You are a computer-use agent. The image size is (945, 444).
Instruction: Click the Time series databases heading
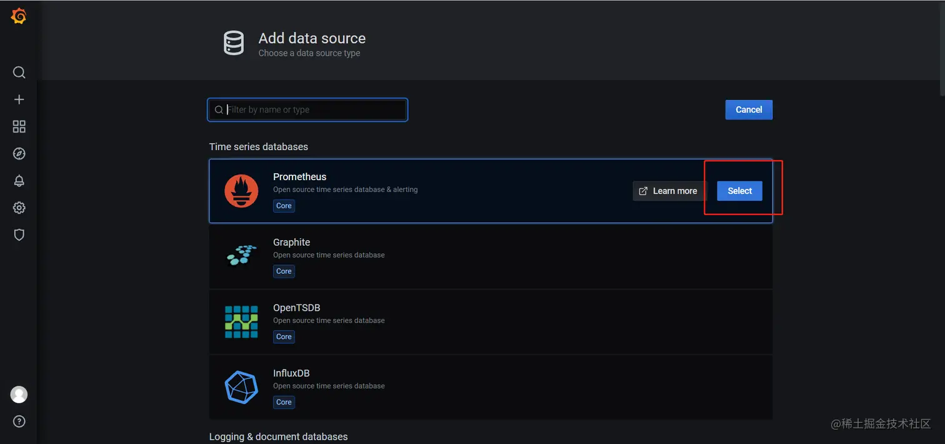pos(258,147)
